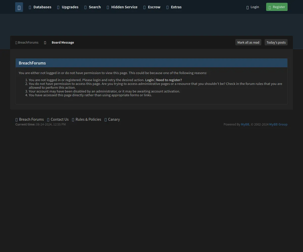Click the icon beside Rules & Policies
The height and width of the screenshot is (252, 303).
pyautogui.click(x=73, y=120)
